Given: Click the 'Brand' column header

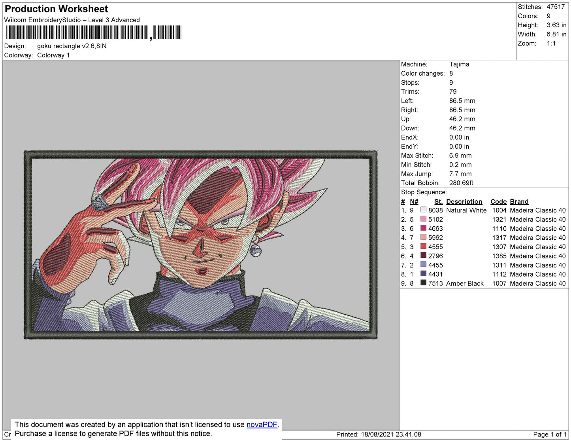Looking at the screenshot, I should pos(519,201).
